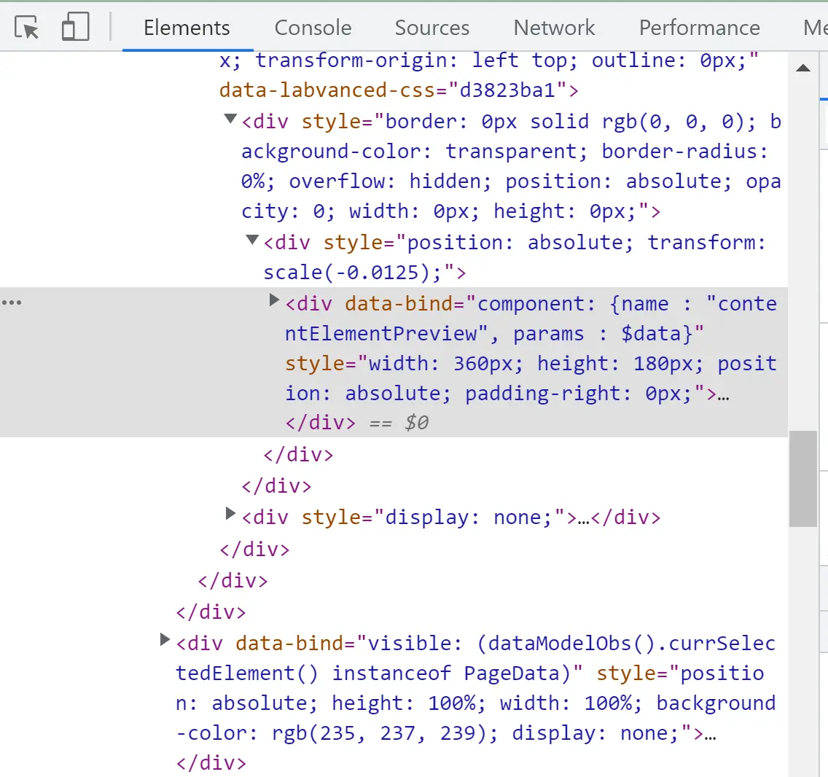Viewport: 828px width, 777px height.
Task: Open the Sources tab
Action: [x=431, y=28]
